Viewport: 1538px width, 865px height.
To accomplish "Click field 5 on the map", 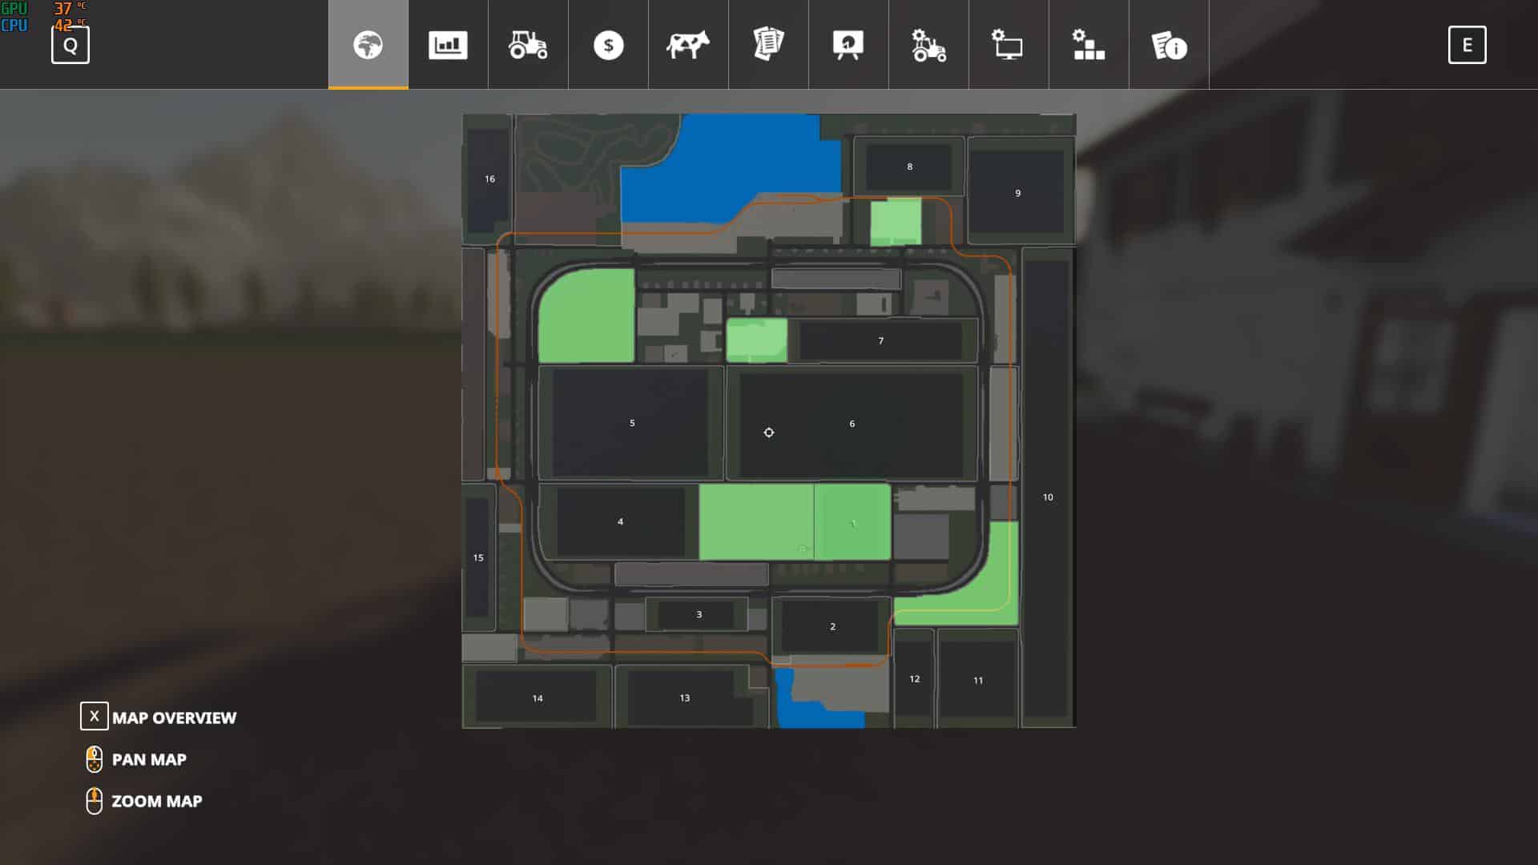I will (x=631, y=423).
